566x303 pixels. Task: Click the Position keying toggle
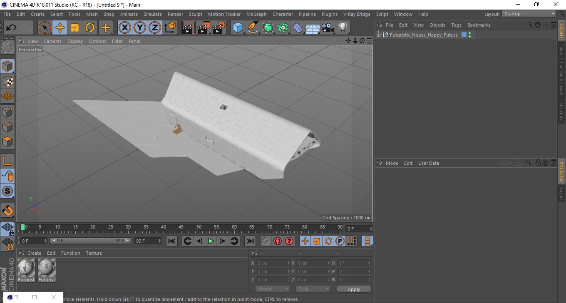click(305, 241)
